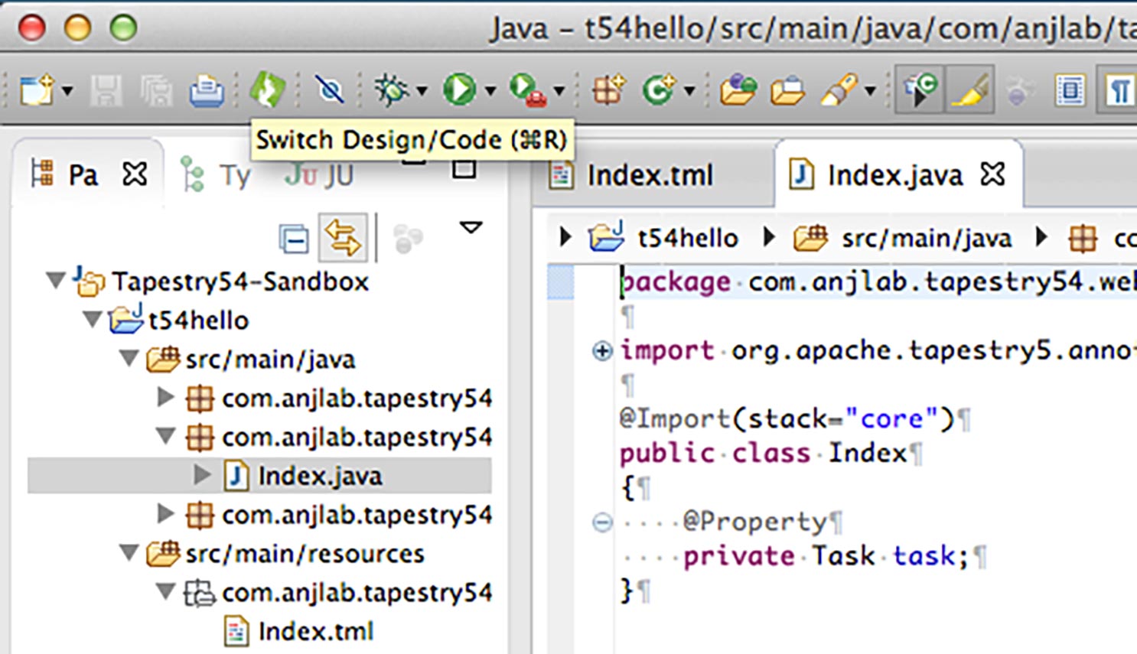
Task: Click the New Java Package icon
Action: coord(608,90)
